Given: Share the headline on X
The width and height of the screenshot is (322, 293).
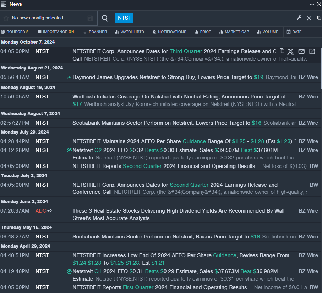Looking at the screenshot, I should pos(291,51).
